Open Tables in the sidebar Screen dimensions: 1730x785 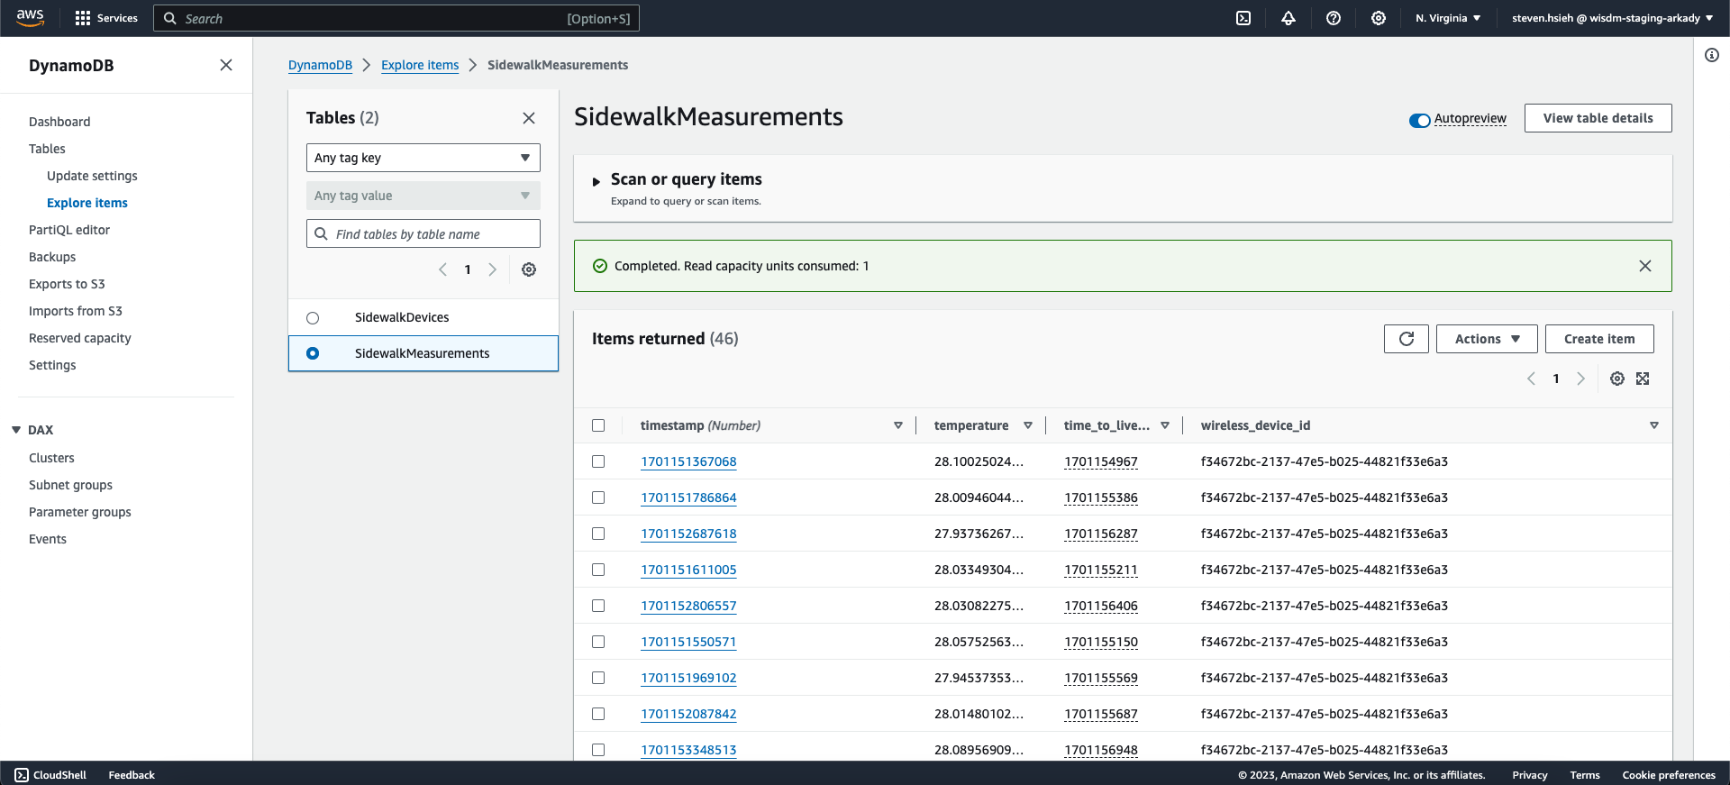tap(47, 149)
